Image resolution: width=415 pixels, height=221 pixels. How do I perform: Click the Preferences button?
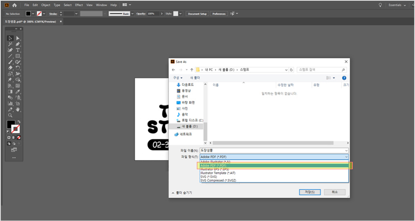219,14
